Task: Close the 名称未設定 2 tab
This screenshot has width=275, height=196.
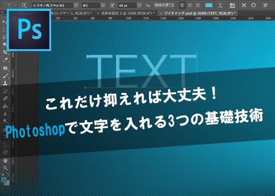Action: pyautogui.click(x=98, y=13)
